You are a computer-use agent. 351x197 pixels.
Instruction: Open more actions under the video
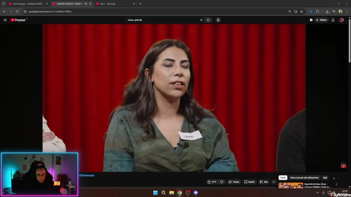274,182
